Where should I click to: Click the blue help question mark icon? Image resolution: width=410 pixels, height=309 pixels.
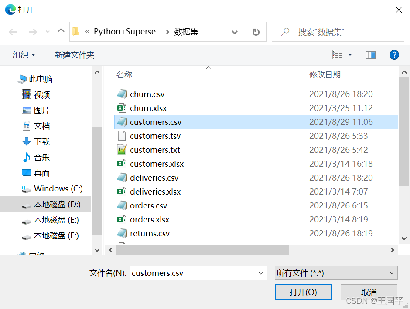pos(394,55)
